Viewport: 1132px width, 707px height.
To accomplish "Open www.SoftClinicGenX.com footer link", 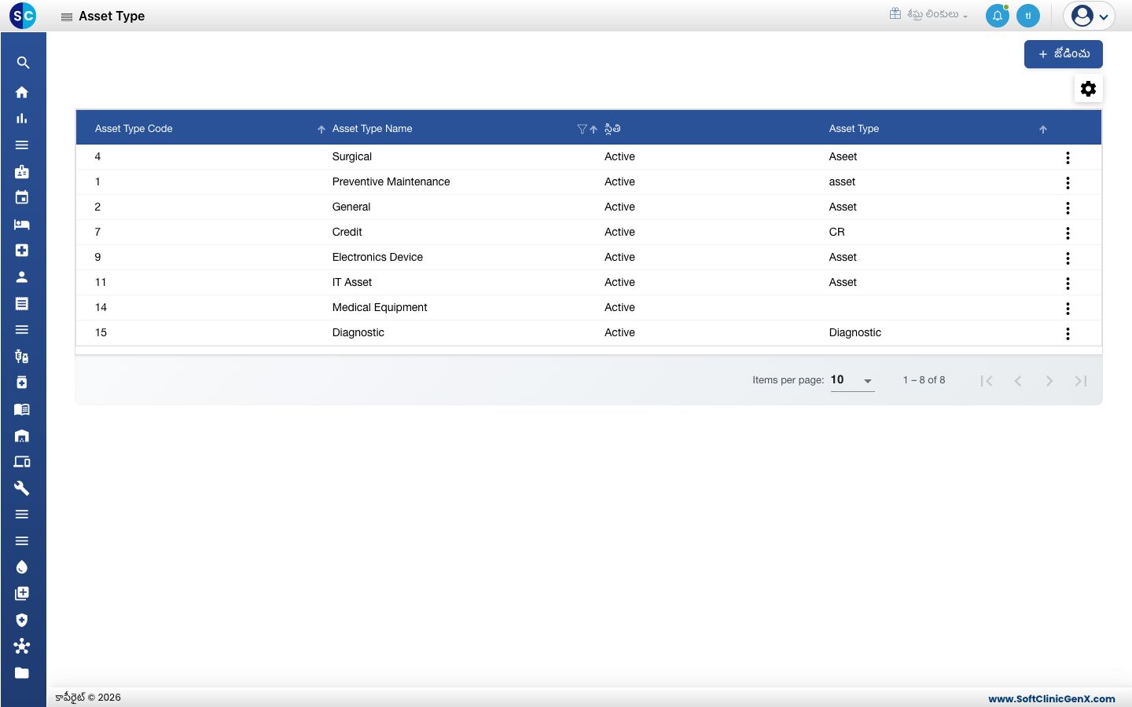I will (x=1052, y=698).
